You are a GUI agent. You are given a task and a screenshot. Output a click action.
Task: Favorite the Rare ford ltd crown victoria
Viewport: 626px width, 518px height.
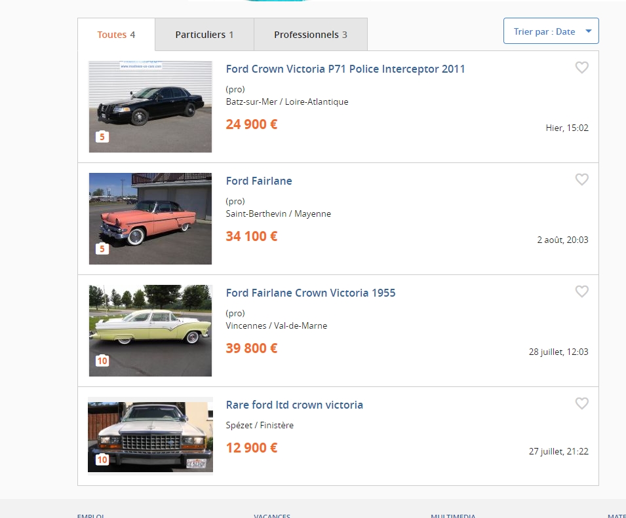pos(581,403)
